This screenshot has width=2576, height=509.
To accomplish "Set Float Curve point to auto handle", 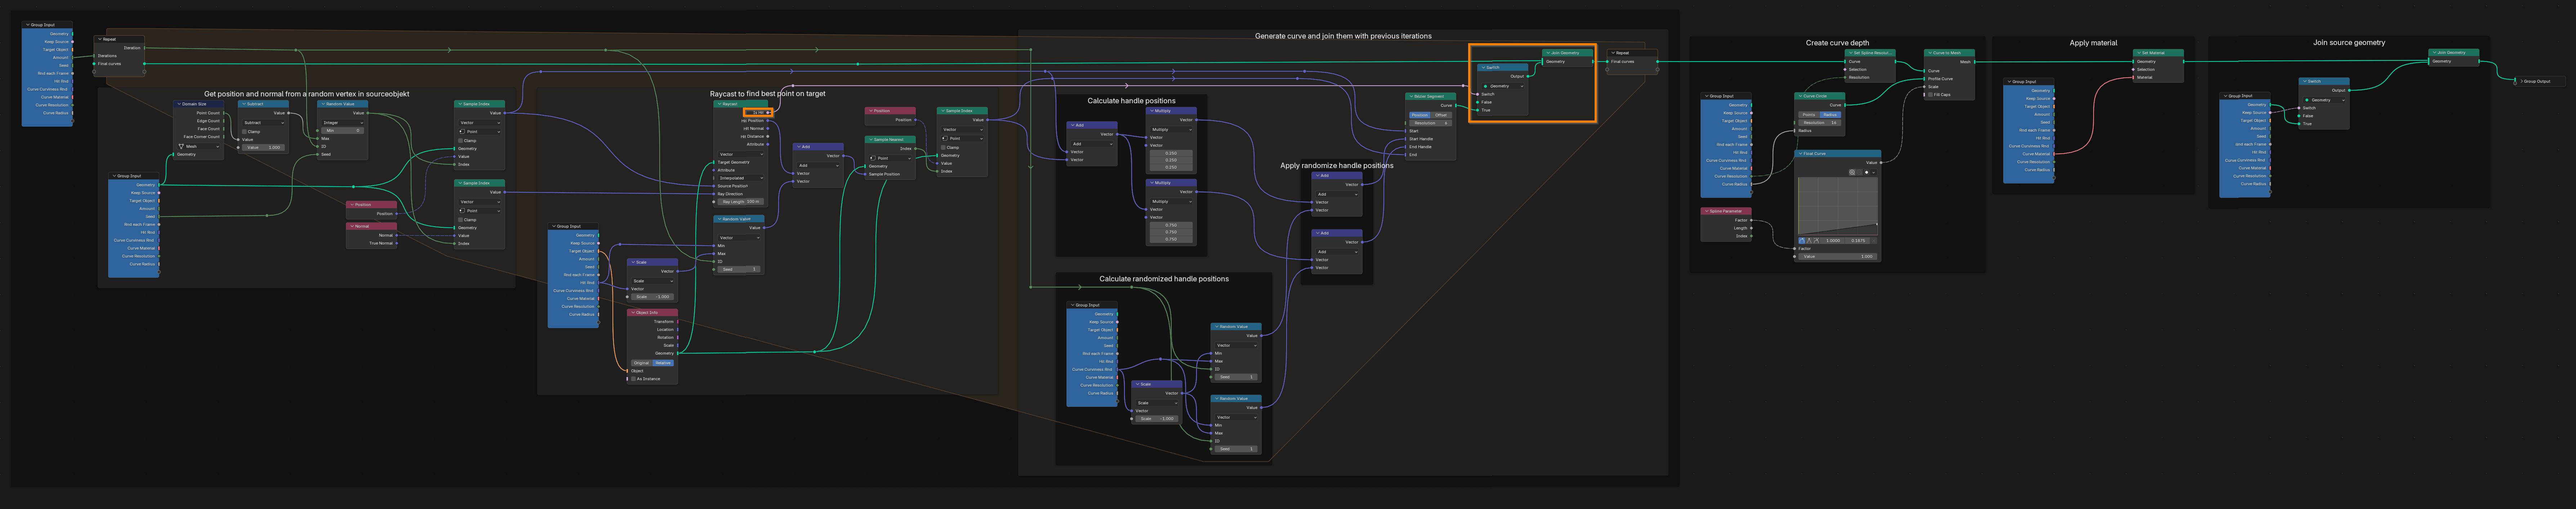I will 1802,241.
